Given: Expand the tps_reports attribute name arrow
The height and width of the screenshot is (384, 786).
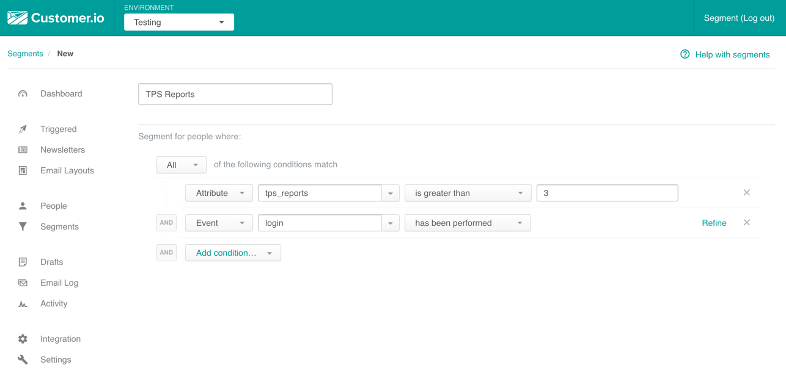Looking at the screenshot, I should tap(391, 193).
